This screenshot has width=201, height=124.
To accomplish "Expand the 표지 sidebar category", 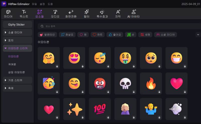I will (17, 40).
